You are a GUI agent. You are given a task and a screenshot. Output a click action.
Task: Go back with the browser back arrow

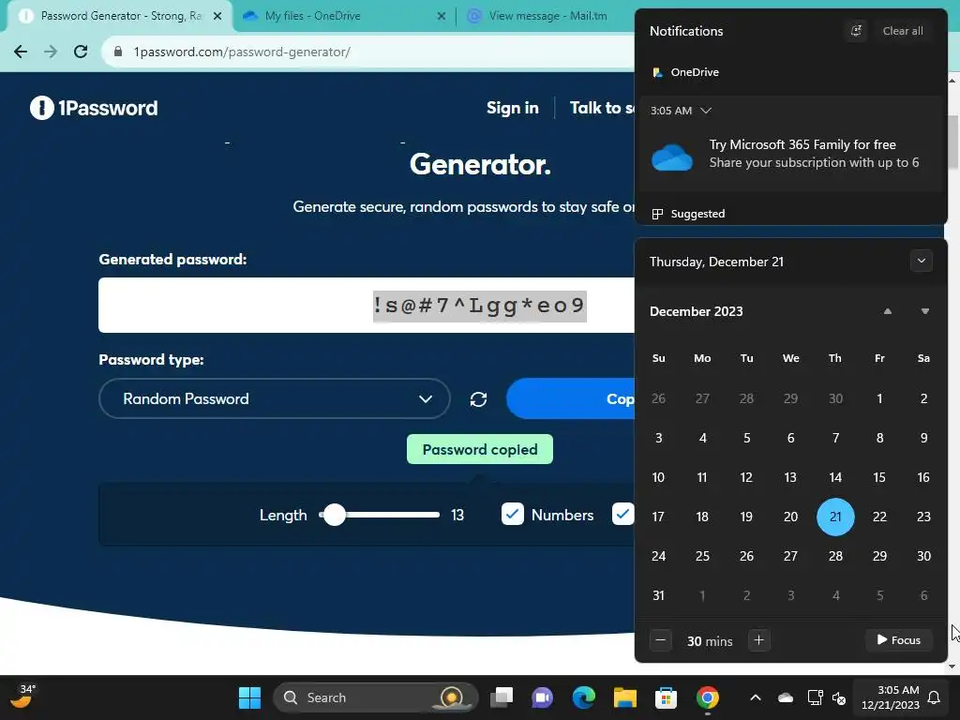click(x=21, y=52)
